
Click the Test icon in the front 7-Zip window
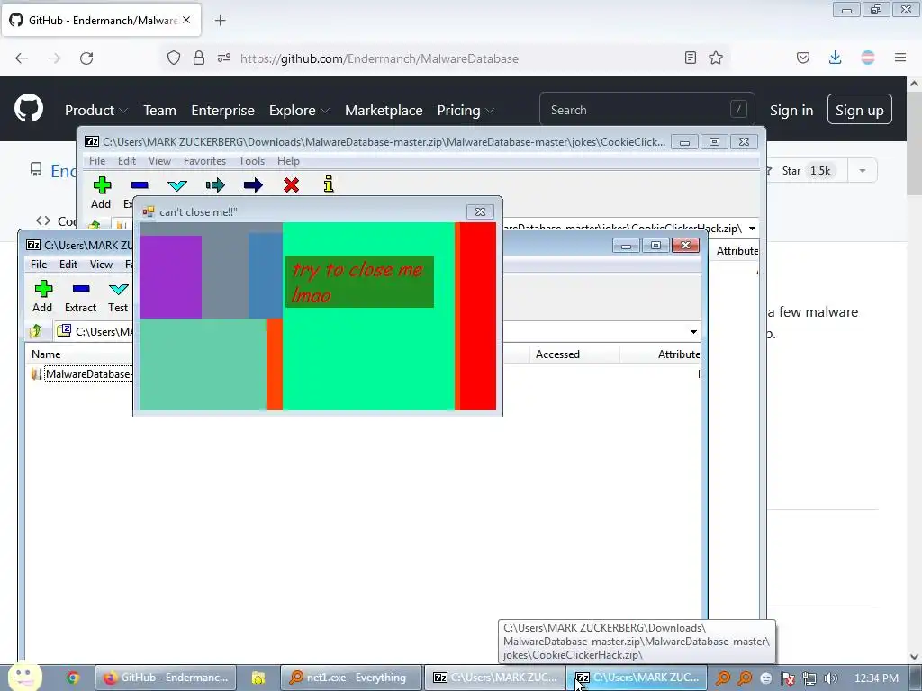pos(118,289)
